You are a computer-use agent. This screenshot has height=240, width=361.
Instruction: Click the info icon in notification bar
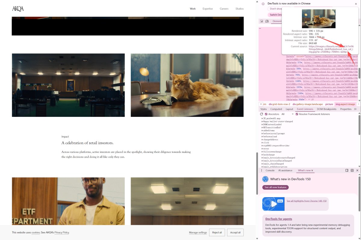point(263,4)
